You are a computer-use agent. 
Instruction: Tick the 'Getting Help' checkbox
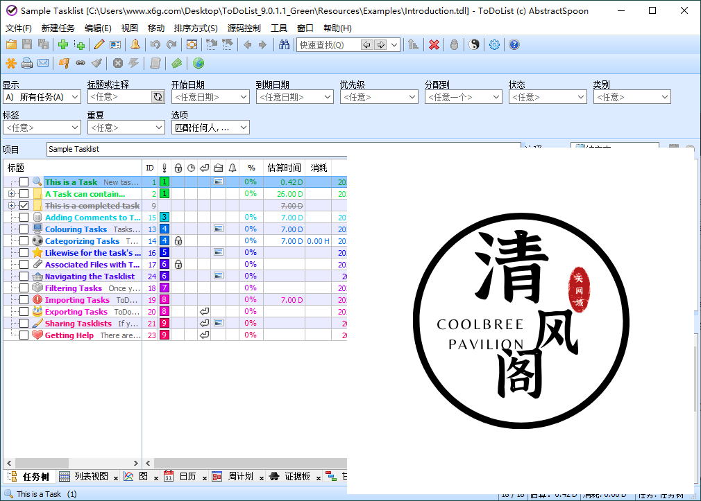(24, 335)
